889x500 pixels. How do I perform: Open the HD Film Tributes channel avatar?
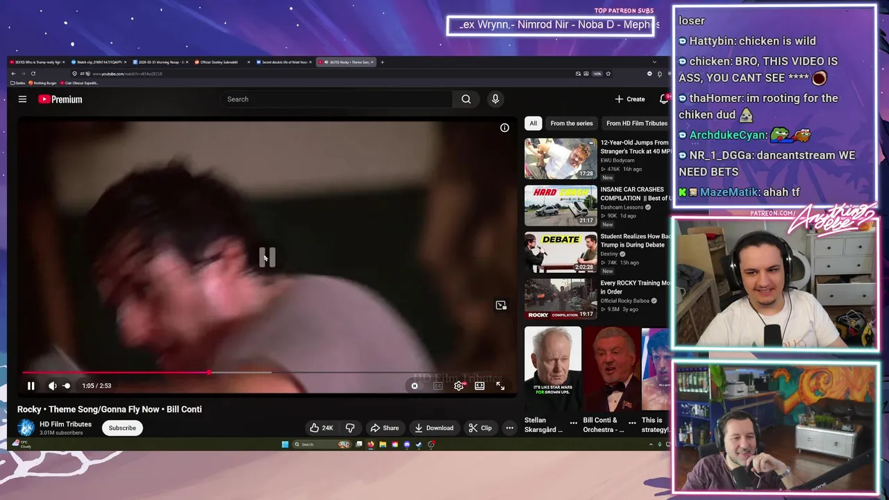[26, 428]
